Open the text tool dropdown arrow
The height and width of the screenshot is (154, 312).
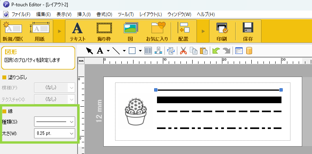[x=108, y=51]
